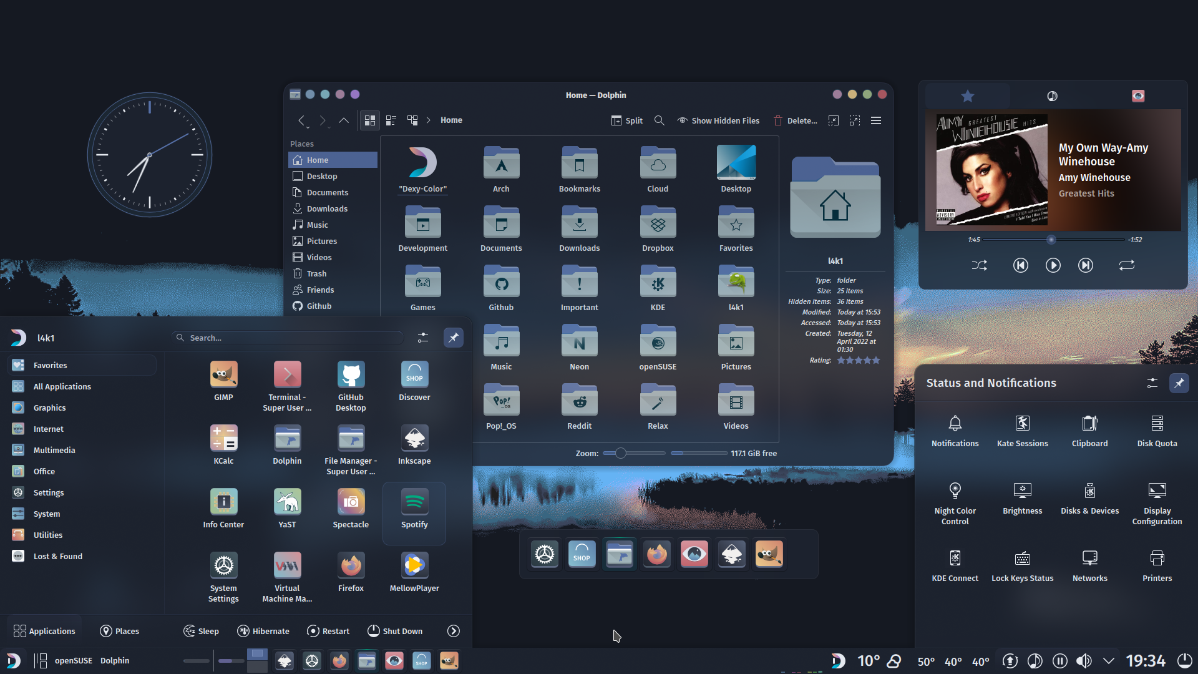Click the breadcrumb chevron before Home

429,120
